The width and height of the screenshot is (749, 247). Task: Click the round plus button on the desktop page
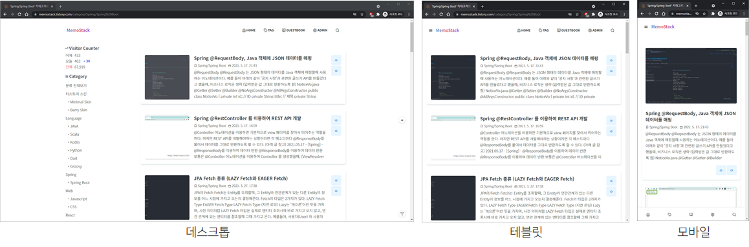pos(402,120)
